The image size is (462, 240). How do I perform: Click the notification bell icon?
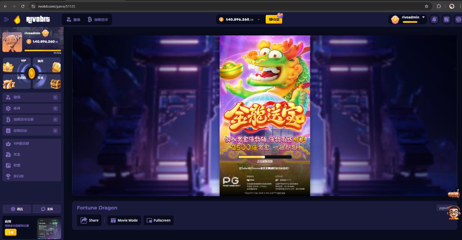pyautogui.click(x=435, y=20)
